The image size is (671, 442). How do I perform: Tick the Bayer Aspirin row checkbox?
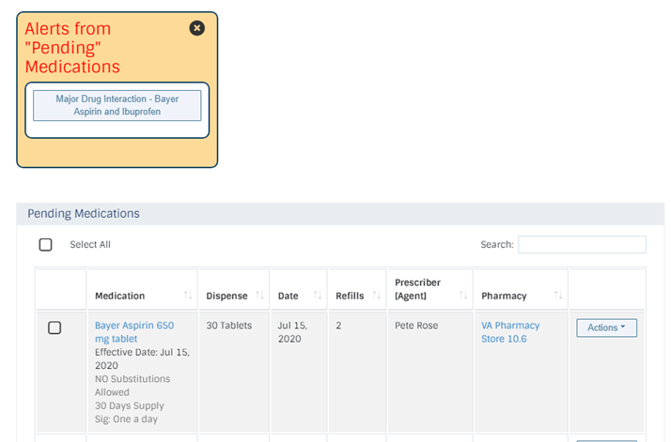tap(55, 328)
